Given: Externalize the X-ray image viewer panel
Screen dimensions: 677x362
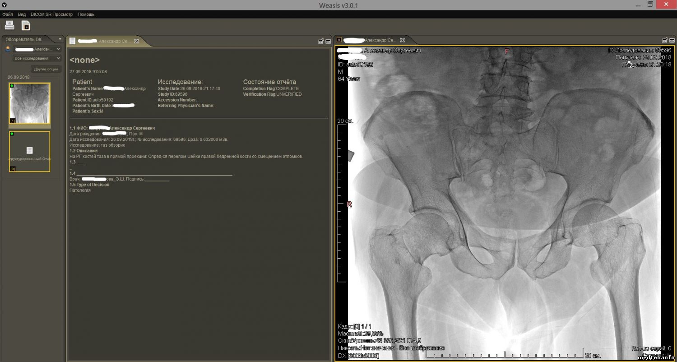Looking at the screenshot, I should tap(665, 41).
